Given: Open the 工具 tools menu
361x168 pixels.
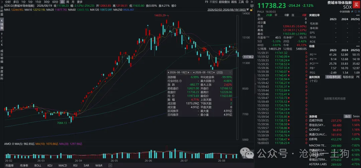Looking at the screenshot, I should pos(241,2).
